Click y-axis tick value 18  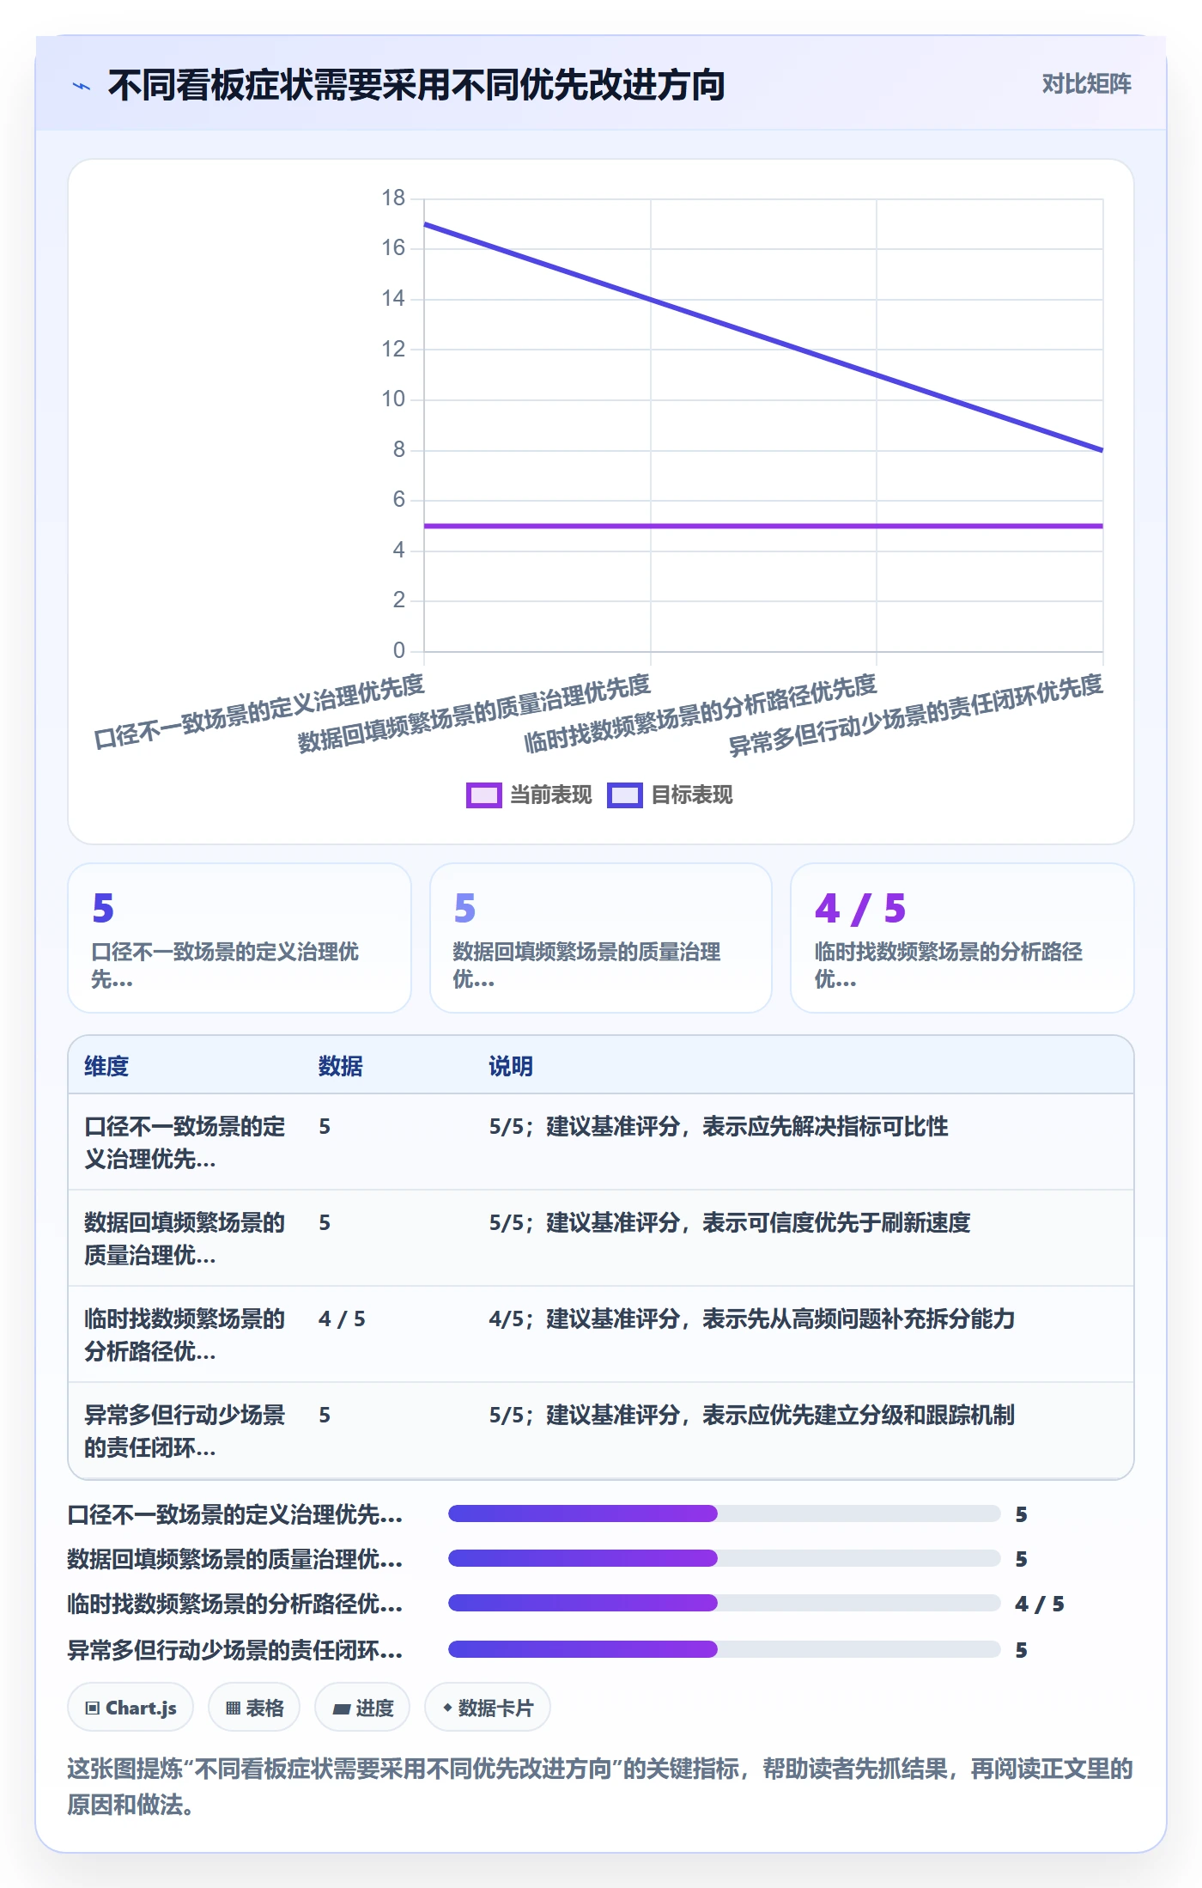(393, 198)
